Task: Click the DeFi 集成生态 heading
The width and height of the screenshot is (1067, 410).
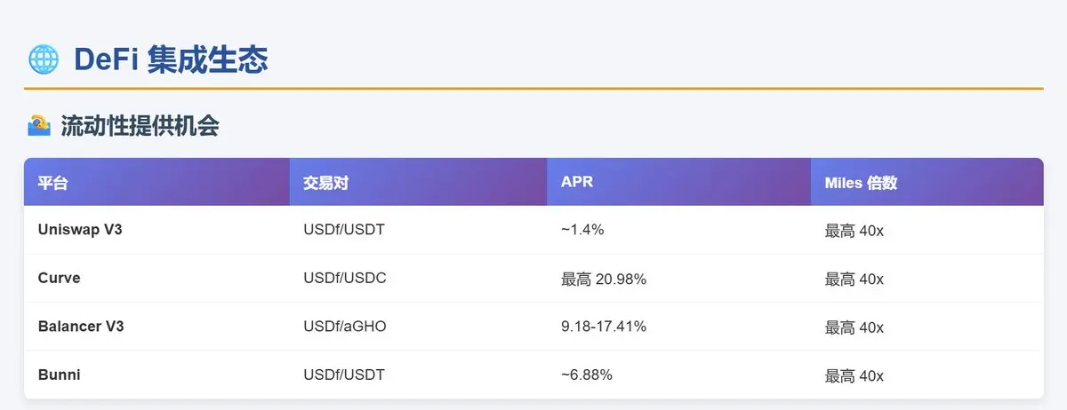Action: (x=171, y=59)
